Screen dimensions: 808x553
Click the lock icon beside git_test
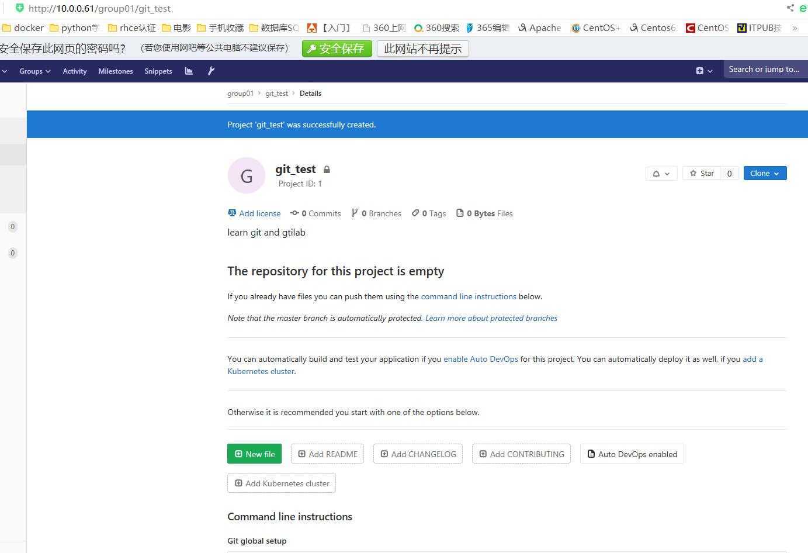pos(327,170)
